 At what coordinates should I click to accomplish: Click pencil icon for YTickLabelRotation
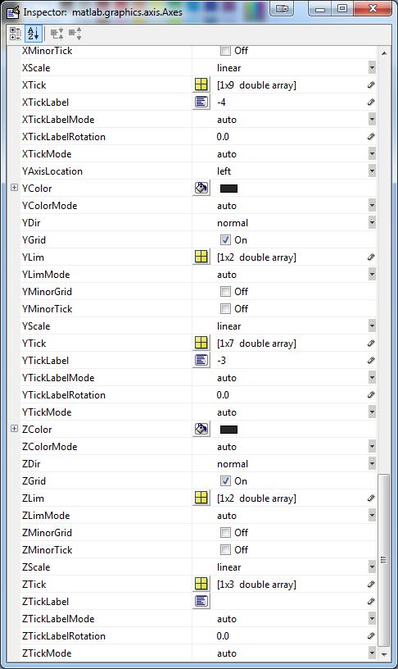point(371,394)
